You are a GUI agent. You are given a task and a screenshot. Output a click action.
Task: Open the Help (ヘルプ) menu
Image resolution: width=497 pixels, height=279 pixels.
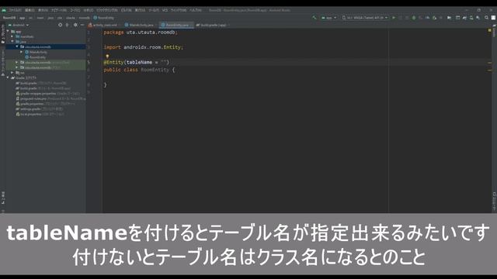pyautogui.click(x=196, y=10)
